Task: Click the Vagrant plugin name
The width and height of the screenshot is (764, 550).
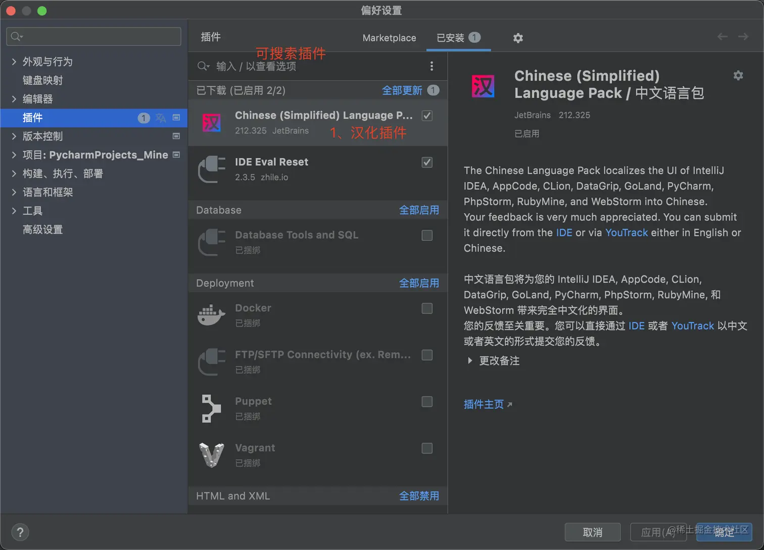Action: [x=255, y=448]
